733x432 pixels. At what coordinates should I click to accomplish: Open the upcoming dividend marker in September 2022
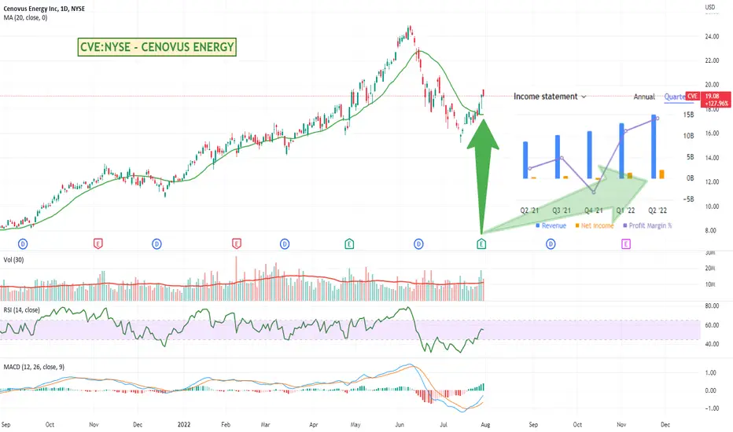(x=551, y=243)
